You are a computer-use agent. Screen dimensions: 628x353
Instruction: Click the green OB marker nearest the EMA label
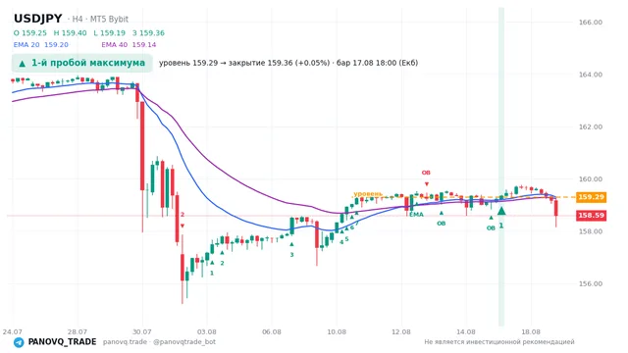(x=441, y=224)
